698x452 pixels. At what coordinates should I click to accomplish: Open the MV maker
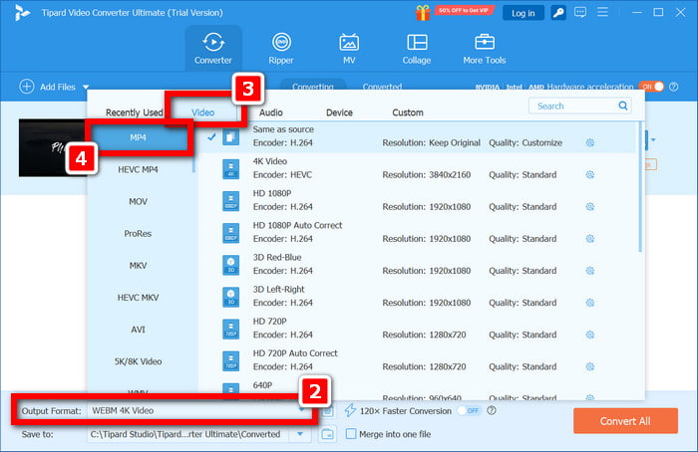tap(349, 49)
